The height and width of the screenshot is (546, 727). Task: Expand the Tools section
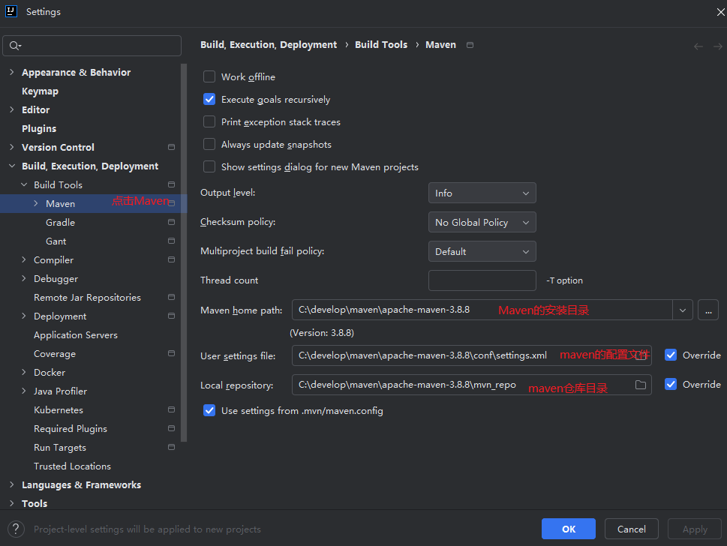click(11, 503)
